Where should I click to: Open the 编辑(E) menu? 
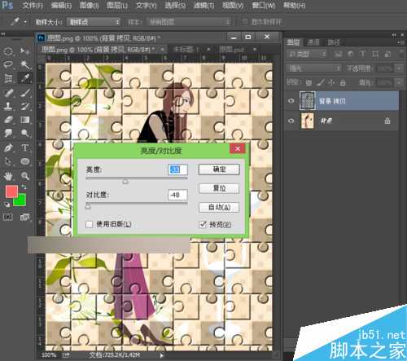pos(61,6)
